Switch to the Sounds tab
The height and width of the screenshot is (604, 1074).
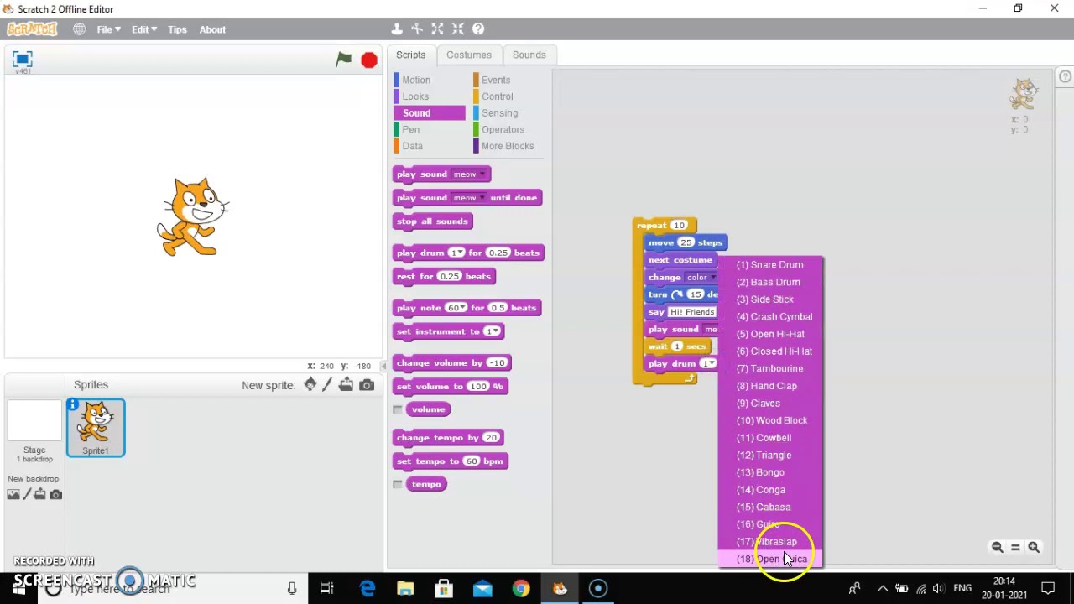[x=529, y=55]
